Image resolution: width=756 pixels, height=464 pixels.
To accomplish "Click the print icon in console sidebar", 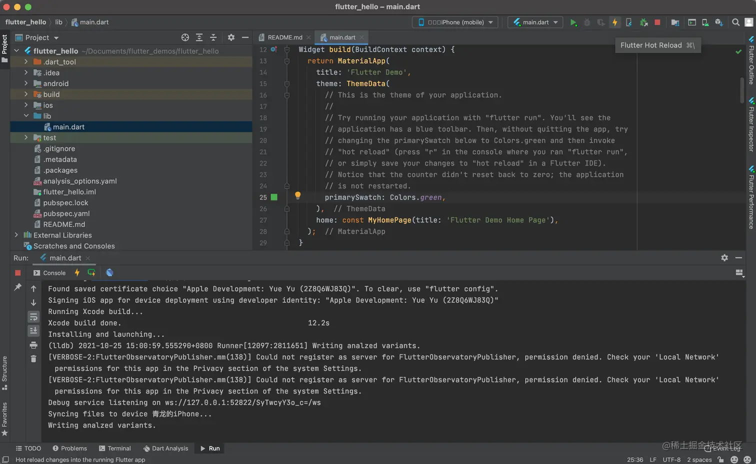I will pyautogui.click(x=33, y=345).
